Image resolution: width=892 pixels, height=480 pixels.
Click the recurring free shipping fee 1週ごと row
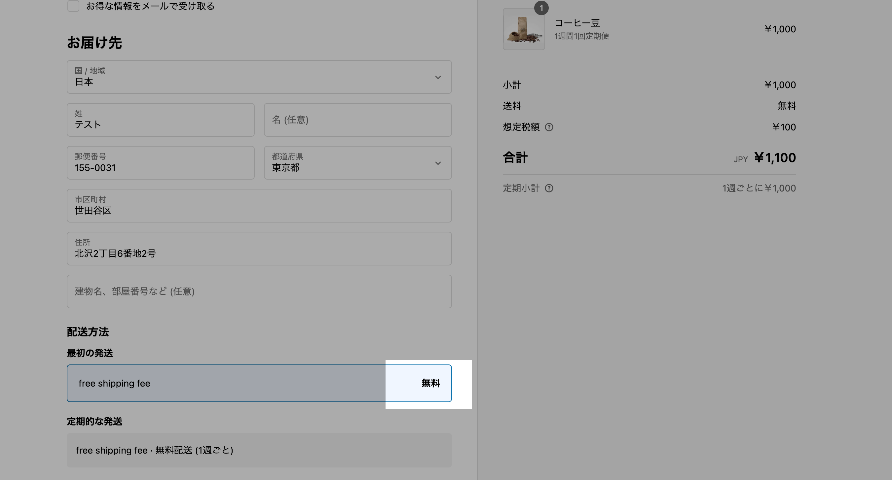[x=259, y=450]
